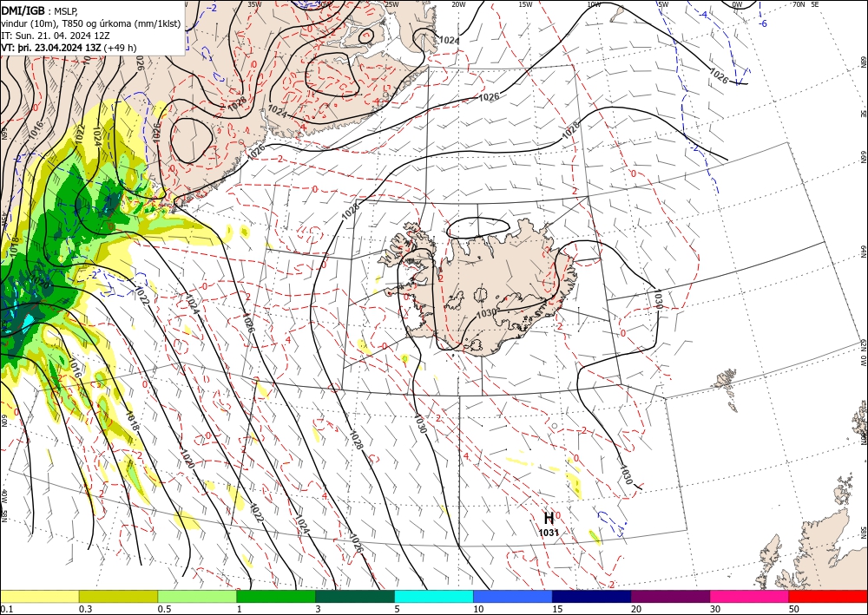Click the Faroe Islands on the map
The image size is (868, 615).
pyautogui.click(x=726, y=381)
